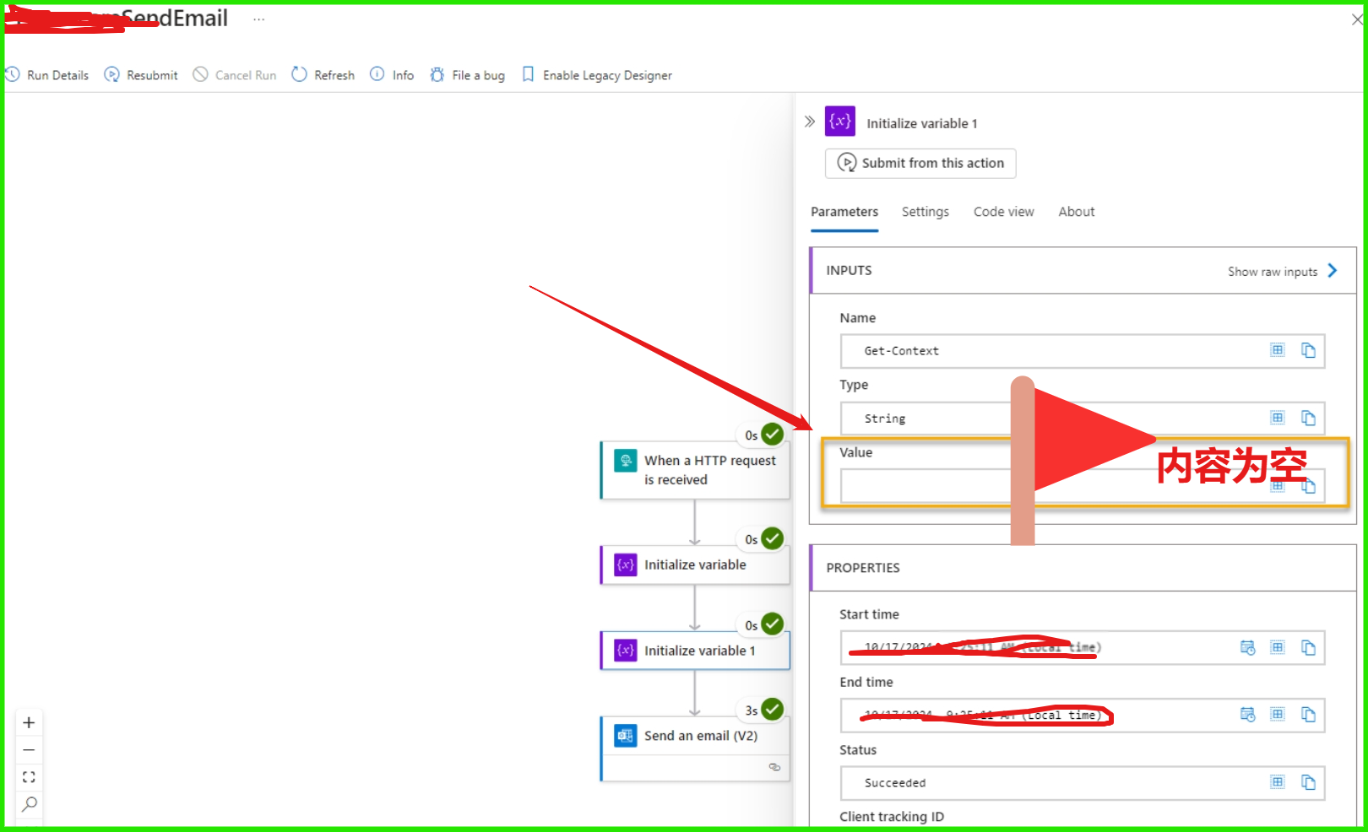Image resolution: width=1368 pixels, height=832 pixels.
Task: Select the Send an email (V2) action
Action: (x=695, y=736)
